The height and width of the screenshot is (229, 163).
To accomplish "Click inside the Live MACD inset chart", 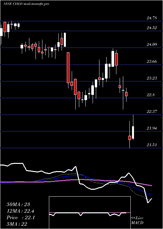I will (x=90, y=213).
